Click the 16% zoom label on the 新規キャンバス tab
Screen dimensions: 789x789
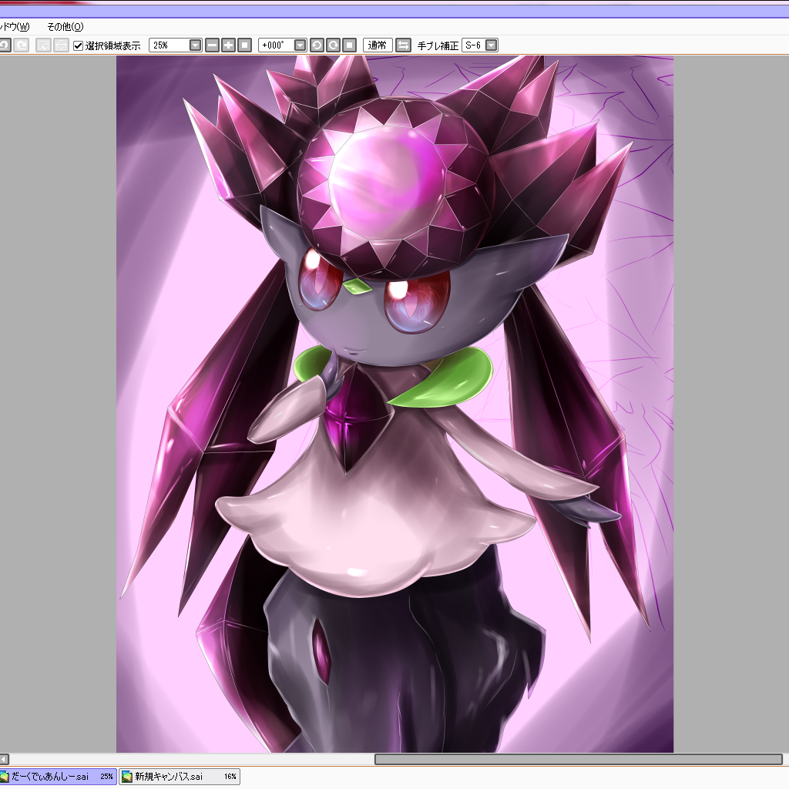point(230,777)
